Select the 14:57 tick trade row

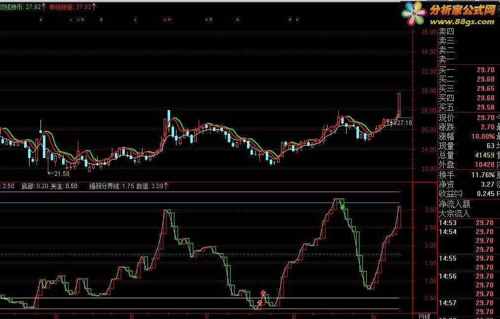[x=469, y=303]
